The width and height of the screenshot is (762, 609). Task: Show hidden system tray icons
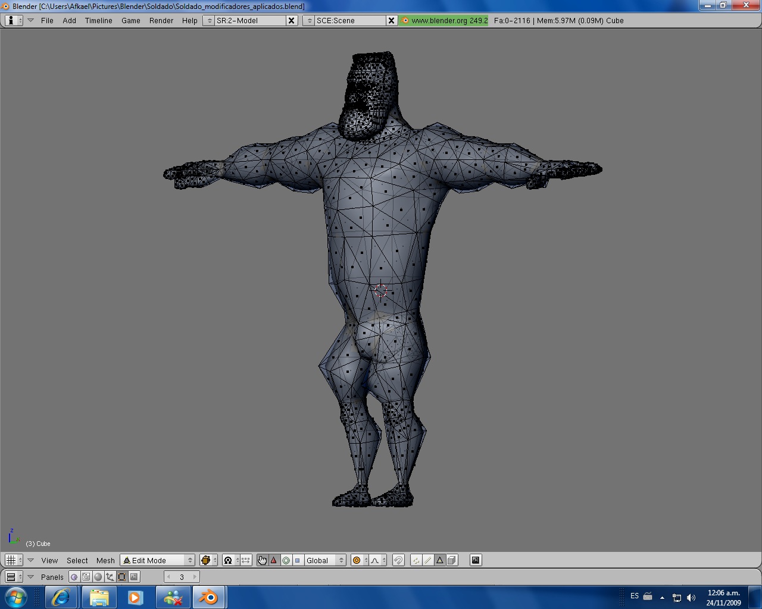point(662,597)
